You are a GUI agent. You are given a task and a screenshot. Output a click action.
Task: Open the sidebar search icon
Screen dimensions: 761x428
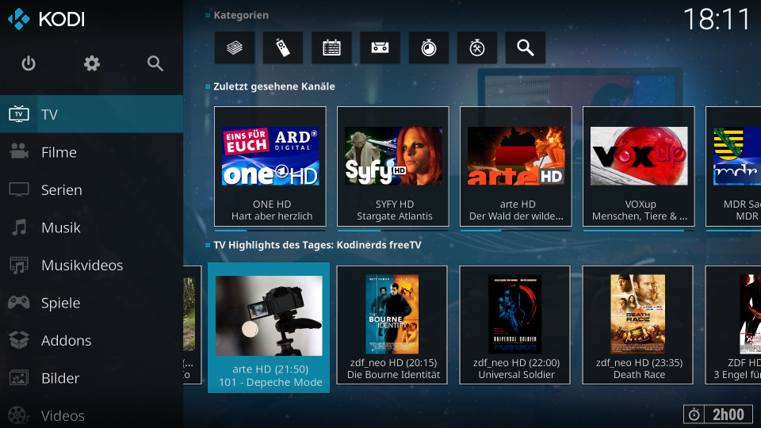pyautogui.click(x=155, y=63)
